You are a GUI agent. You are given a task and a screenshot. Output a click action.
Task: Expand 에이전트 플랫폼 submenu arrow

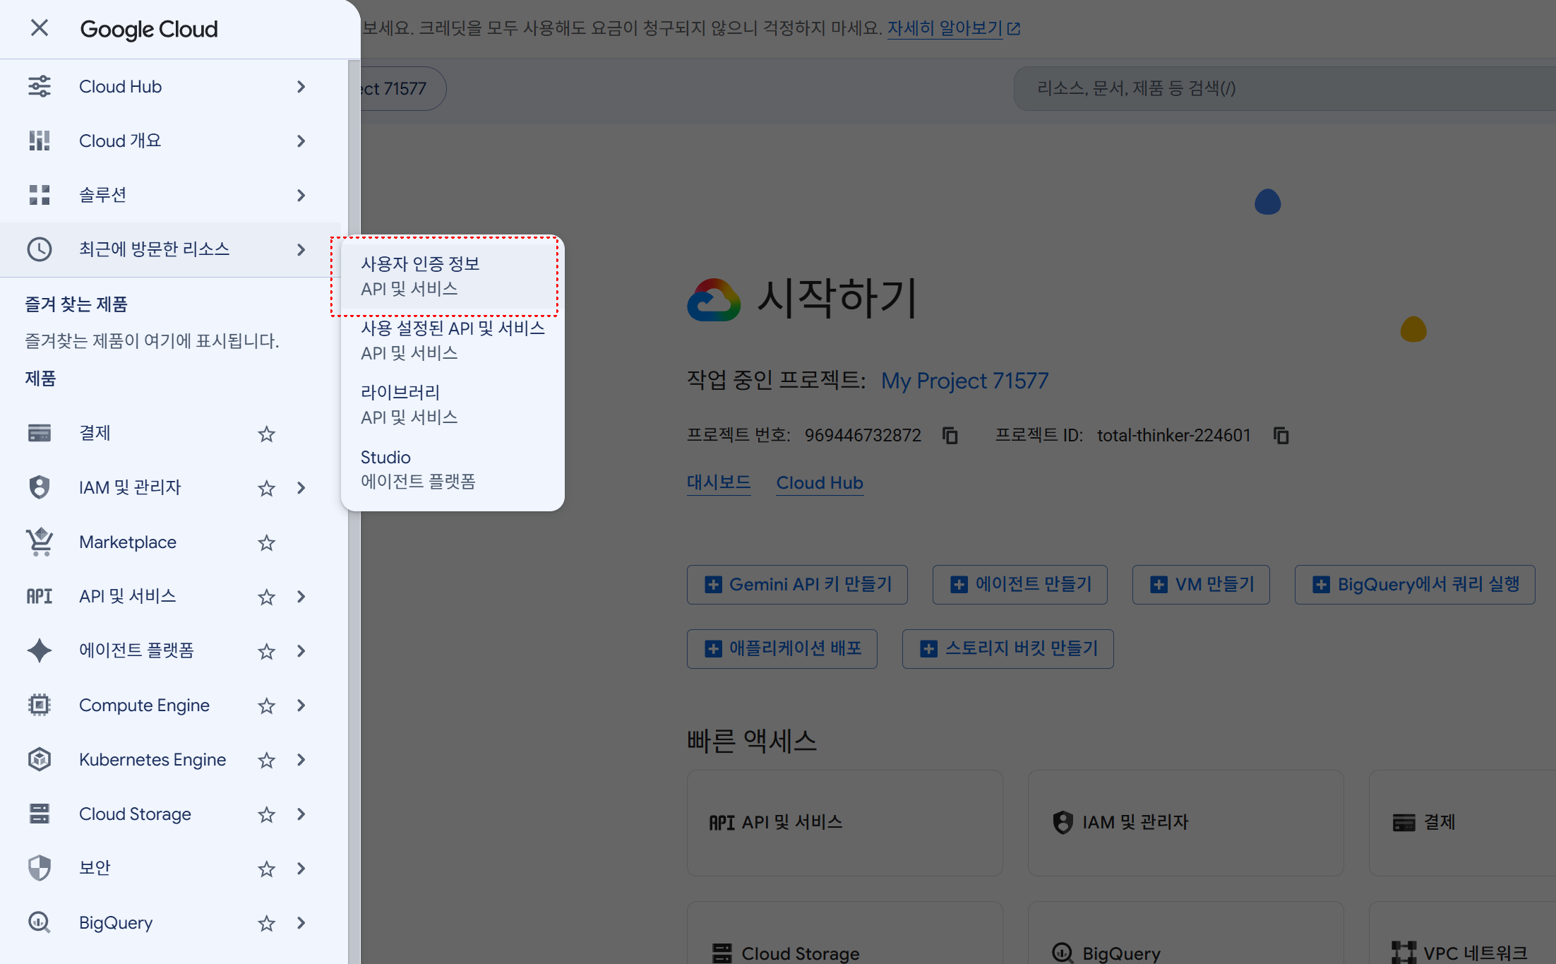(x=301, y=651)
